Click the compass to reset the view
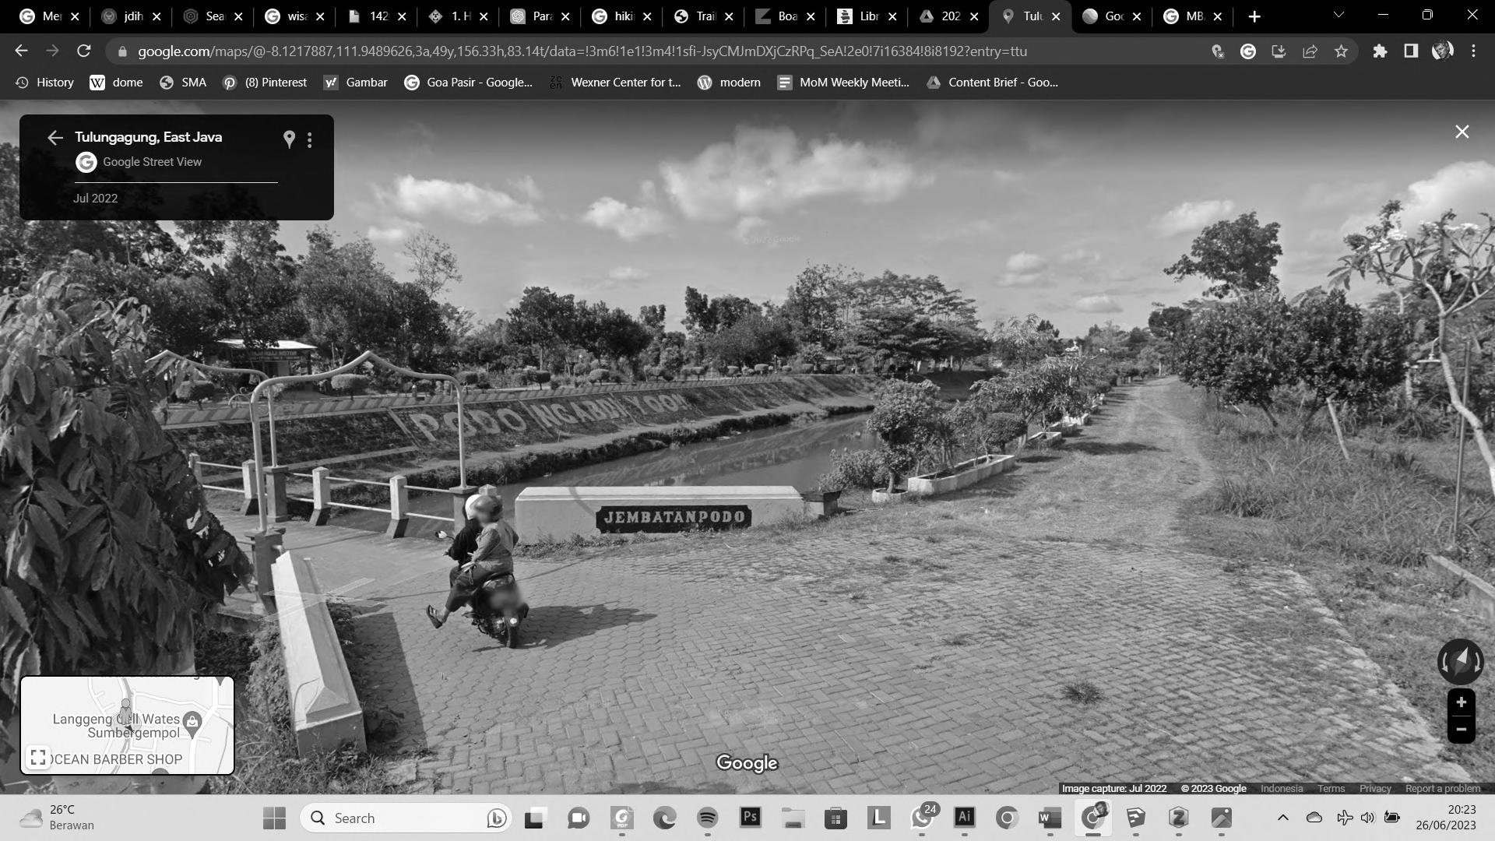The height and width of the screenshot is (841, 1495). click(1460, 662)
